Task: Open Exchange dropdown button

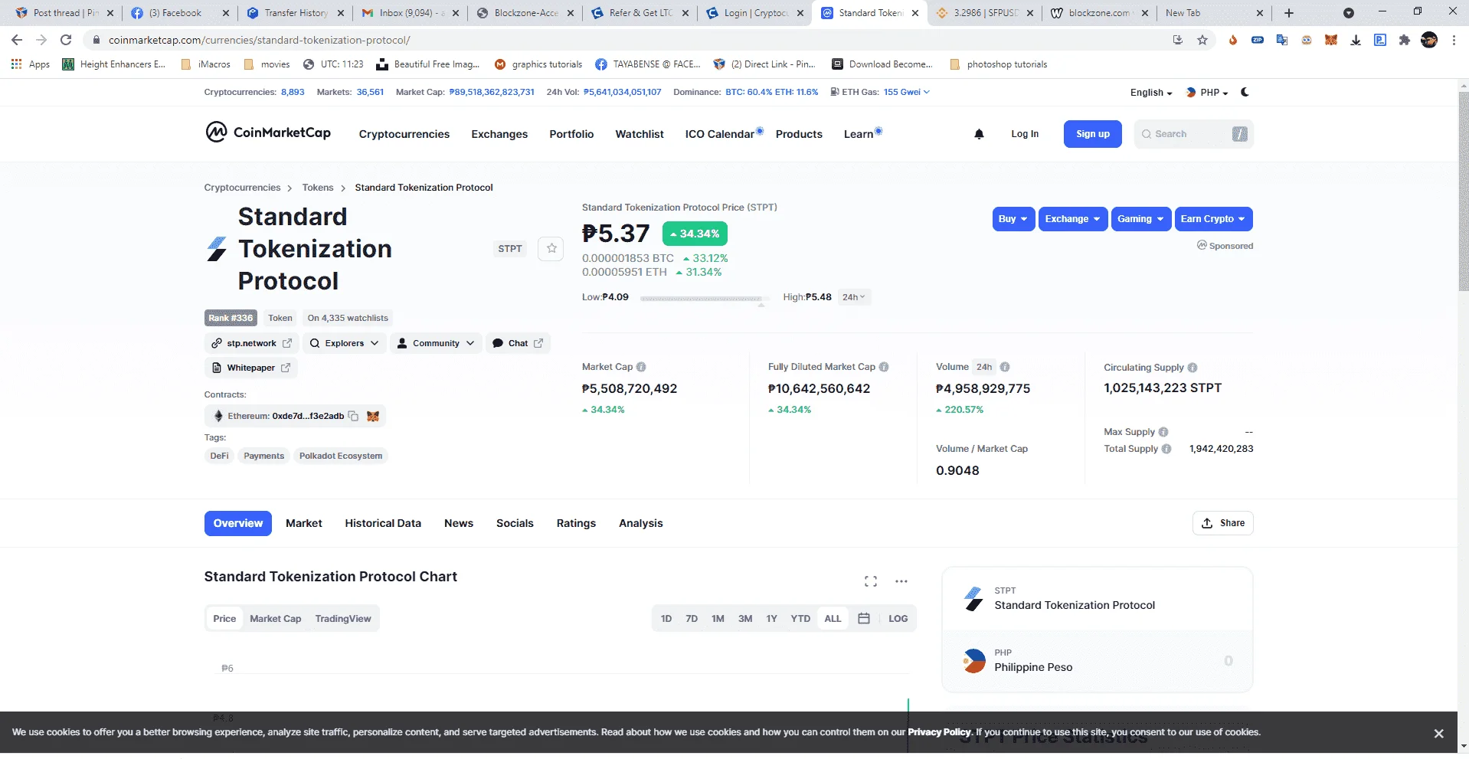Action: pyautogui.click(x=1073, y=219)
